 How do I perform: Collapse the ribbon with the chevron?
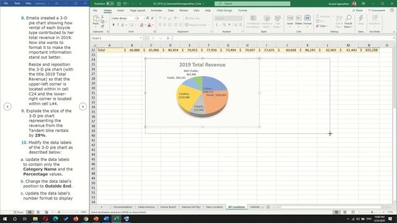pos(394,32)
